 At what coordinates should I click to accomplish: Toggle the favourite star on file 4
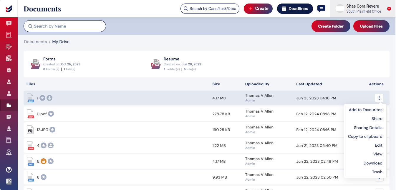click(44, 145)
